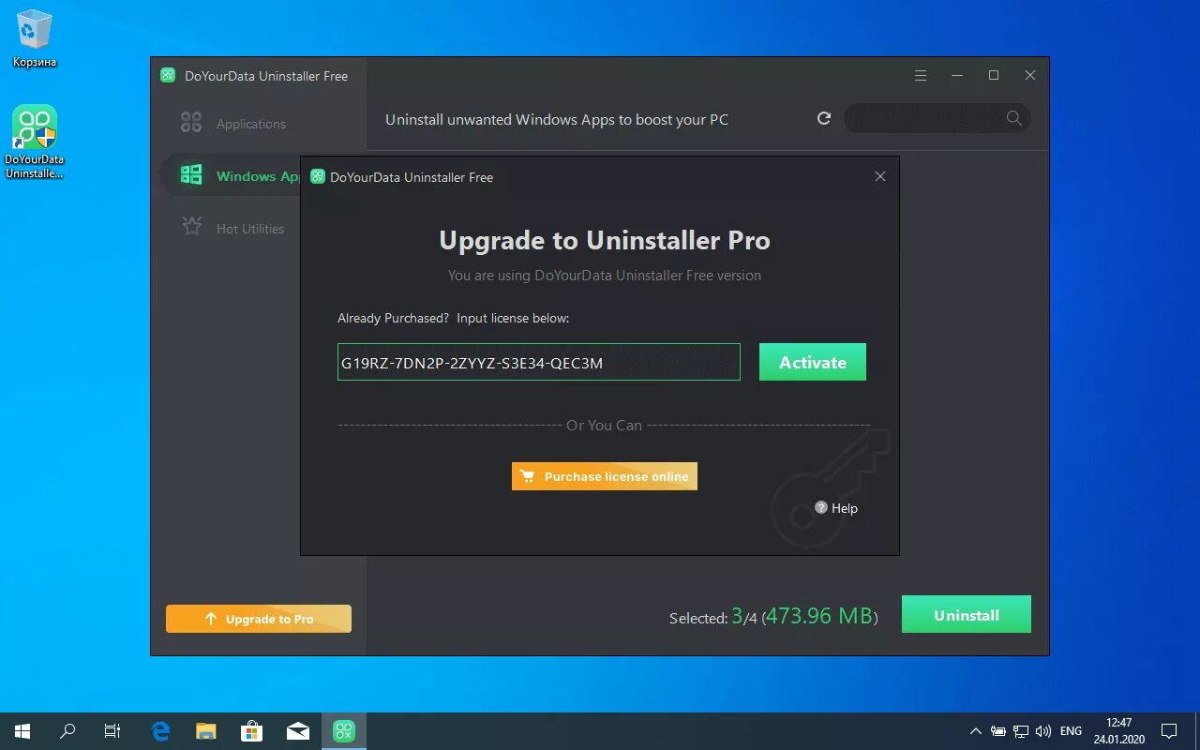Click the Upgrade to Pro button
The height and width of the screenshot is (750, 1200).
coord(259,619)
